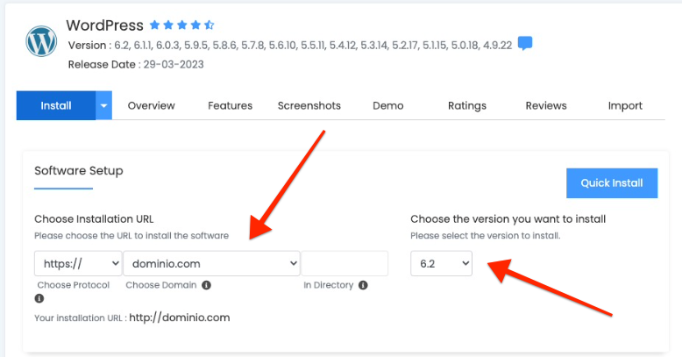Viewport: 682px width, 357px height.
Task: Click info icon next to In Directory
Action: click(x=363, y=285)
